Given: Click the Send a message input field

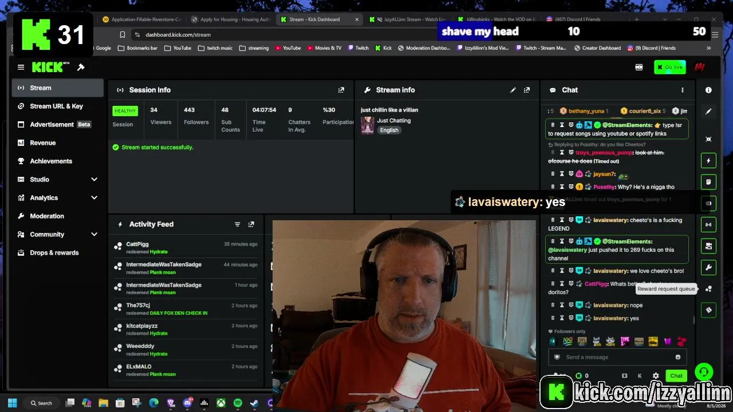Looking at the screenshot, I should (617, 357).
